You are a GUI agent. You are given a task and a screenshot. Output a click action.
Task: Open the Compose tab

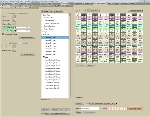[x=9, y=4]
